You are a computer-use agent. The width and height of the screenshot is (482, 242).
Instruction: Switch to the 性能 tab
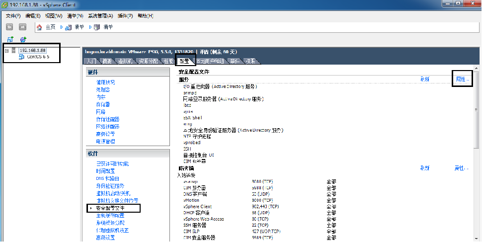coord(168,61)
